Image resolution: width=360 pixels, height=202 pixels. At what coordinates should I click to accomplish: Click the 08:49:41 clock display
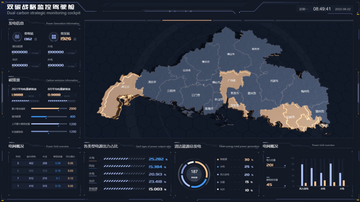[x=322, y=9]
